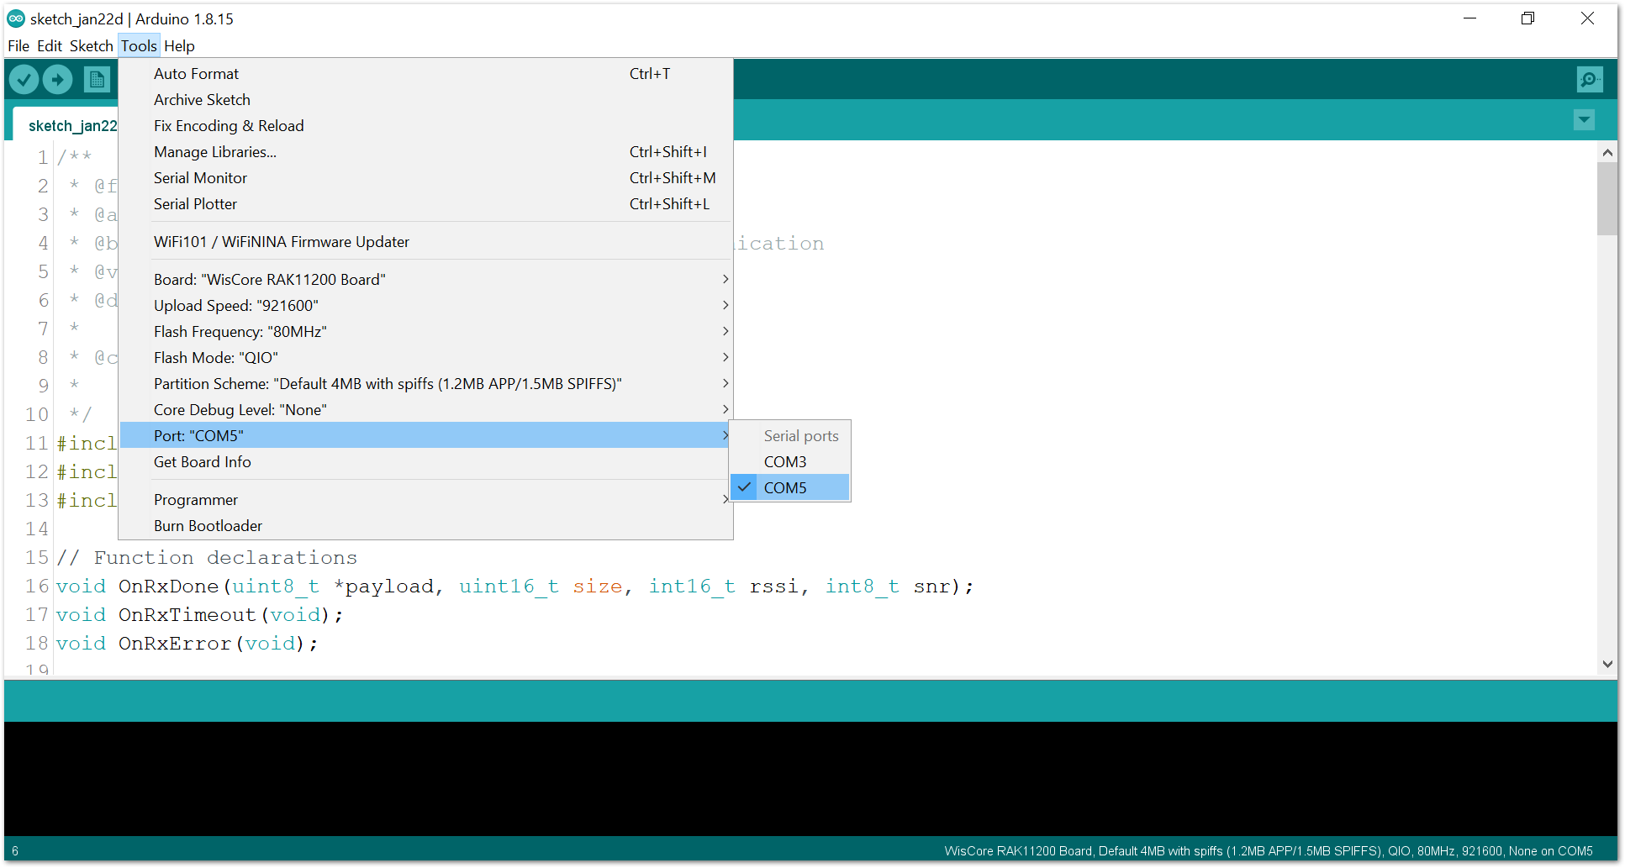Open the Sketch menu
This screenshot has width=1625, height=868.
pos(91,46)
